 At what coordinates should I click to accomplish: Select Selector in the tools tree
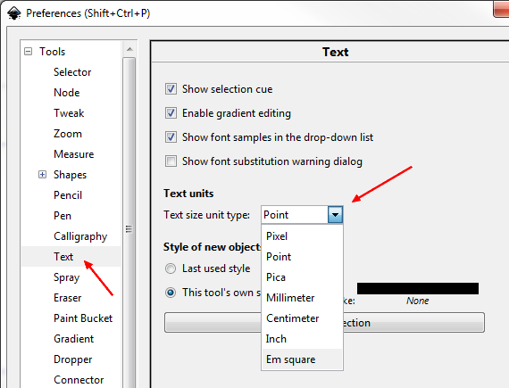pyautogui.click(x=72, y=72)
